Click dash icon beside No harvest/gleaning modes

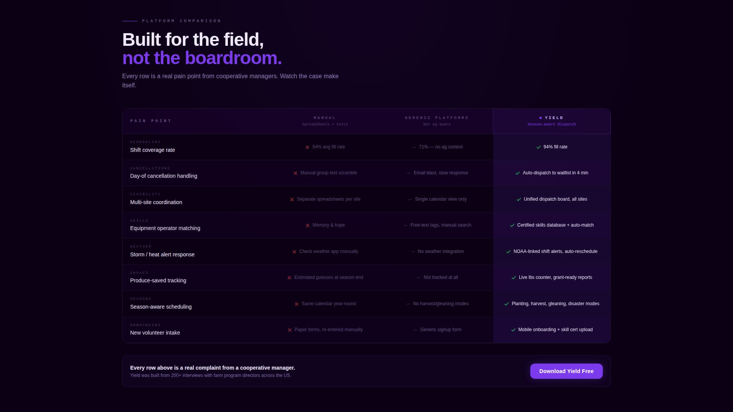point(408,304)
